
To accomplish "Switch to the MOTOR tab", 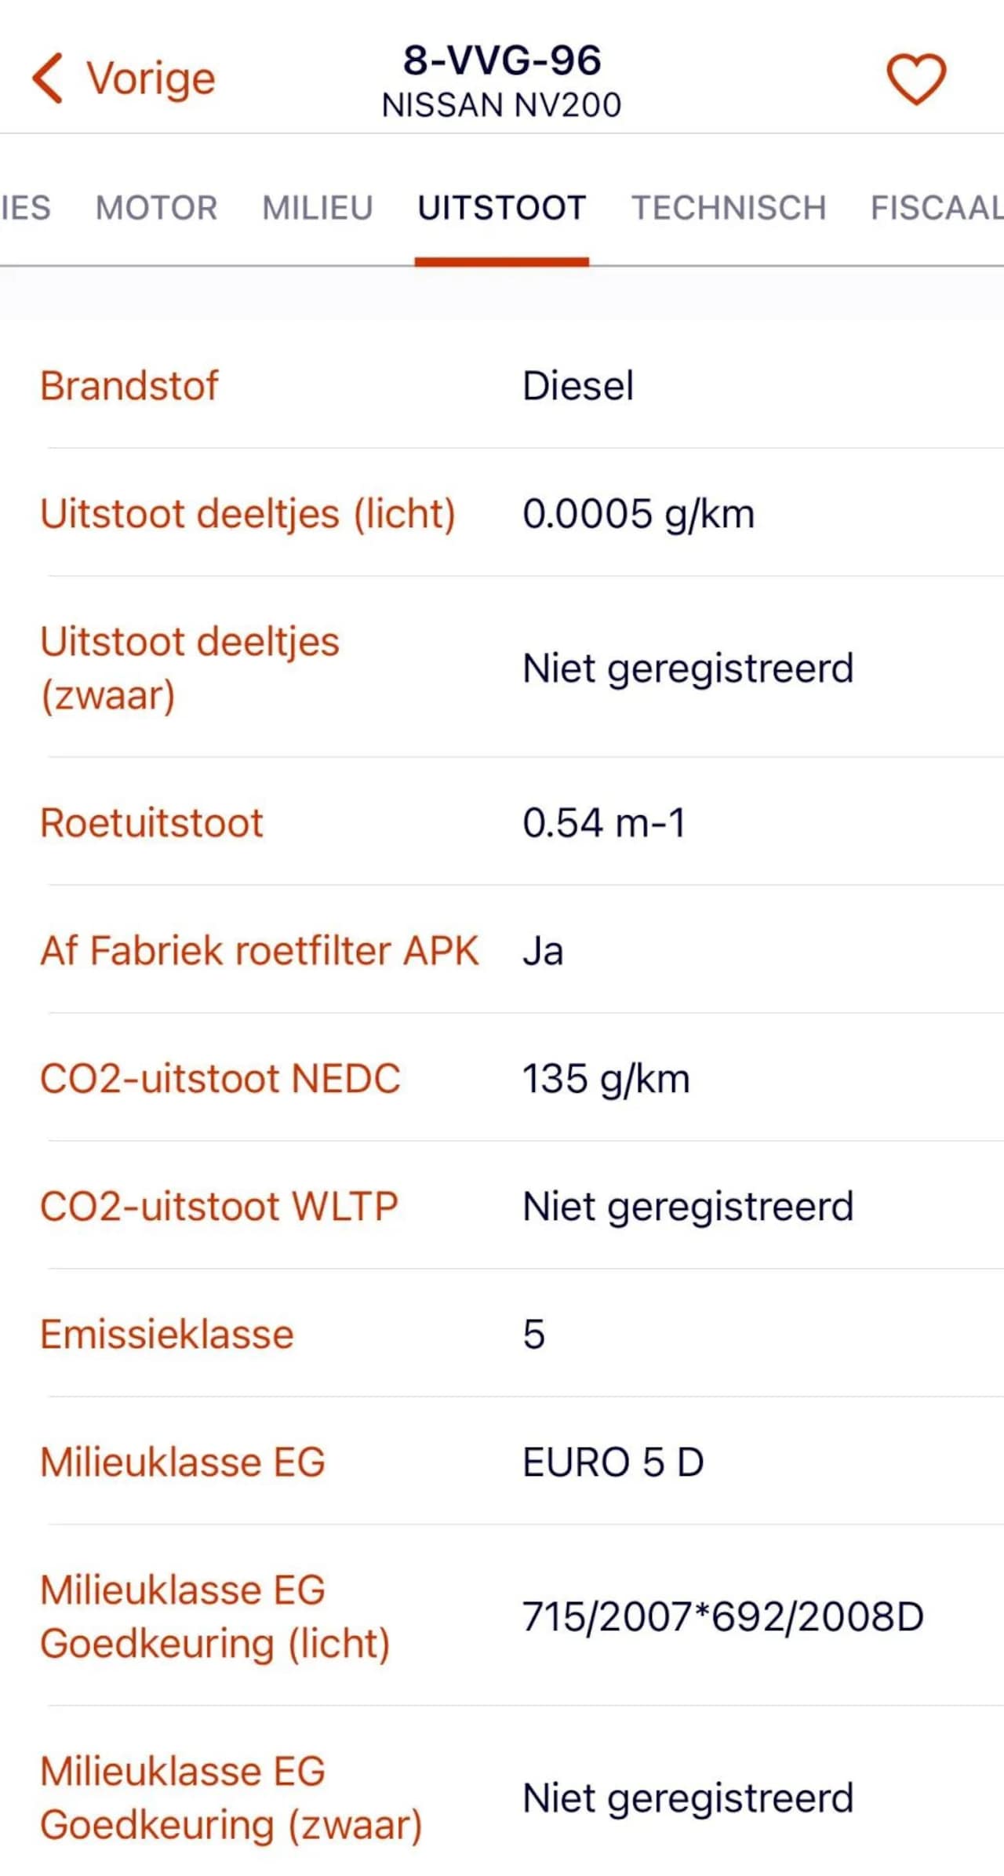I will 156,208.
